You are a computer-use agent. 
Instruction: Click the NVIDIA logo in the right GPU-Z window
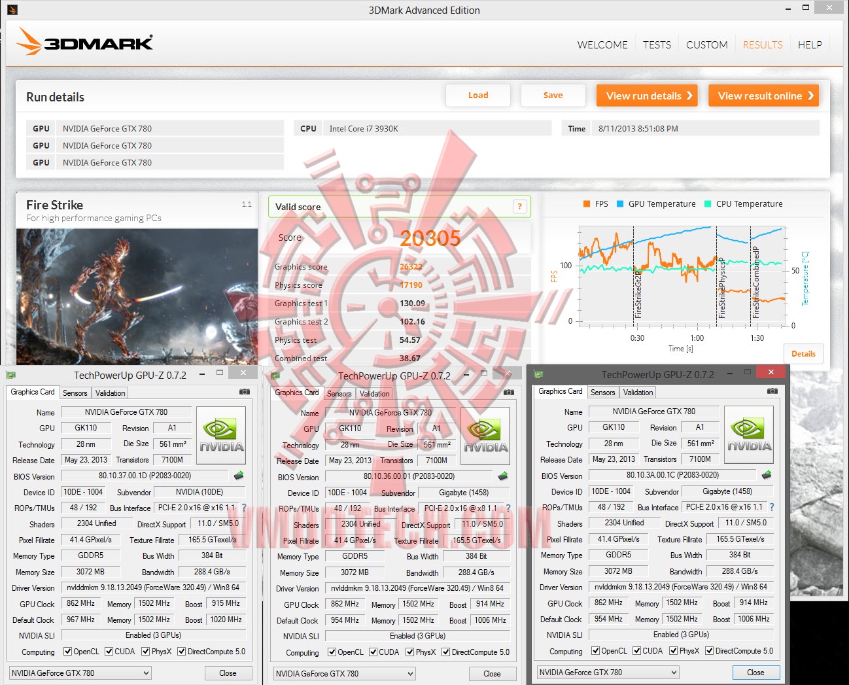click(749, 434)
